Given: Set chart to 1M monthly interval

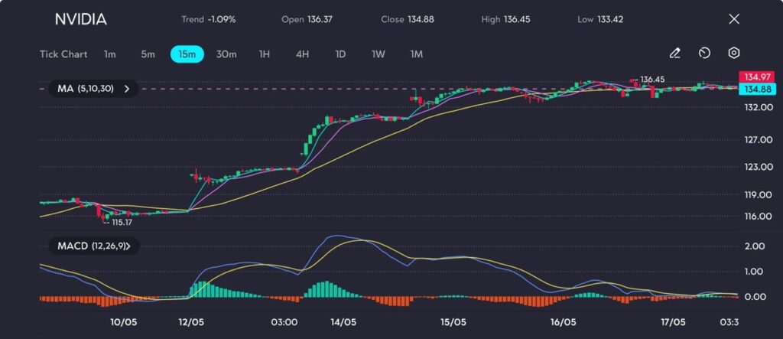Looking at the screenshot, I should (x=417, y=54).
